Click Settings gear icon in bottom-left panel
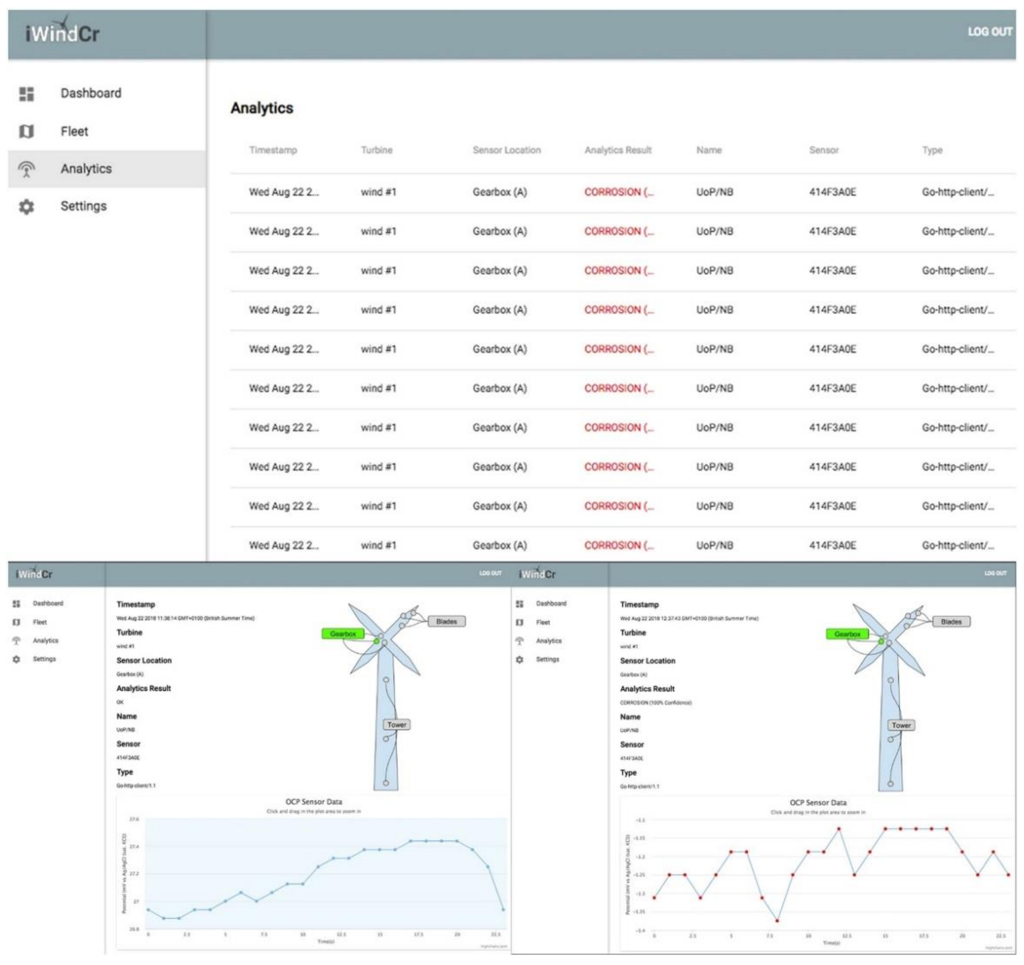The image size is (1024, 965). pyautogui.click(x=16, y=660)
